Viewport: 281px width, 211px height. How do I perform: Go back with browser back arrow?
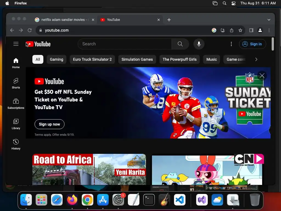click(x=12, y=30)
